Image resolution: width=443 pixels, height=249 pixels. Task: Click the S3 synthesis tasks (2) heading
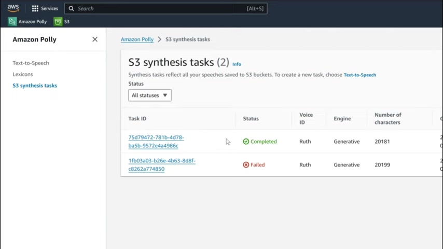(178, 62)
